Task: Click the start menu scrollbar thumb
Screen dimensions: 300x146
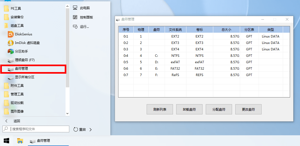Action: [x=67, y=48]
